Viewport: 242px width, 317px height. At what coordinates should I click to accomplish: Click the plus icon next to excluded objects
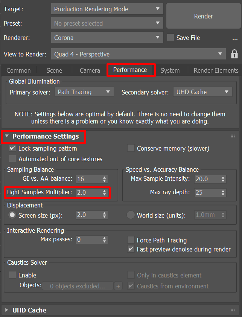coord(118,286)
